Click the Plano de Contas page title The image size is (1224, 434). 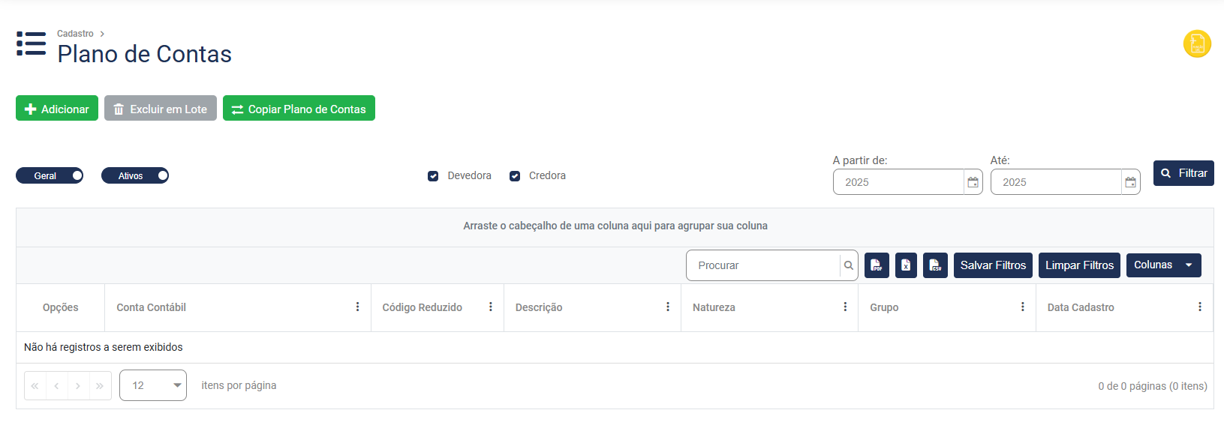click(x=144, y=54)
